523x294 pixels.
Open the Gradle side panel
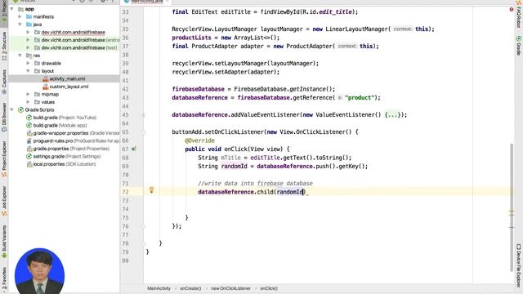click(519, 46)
